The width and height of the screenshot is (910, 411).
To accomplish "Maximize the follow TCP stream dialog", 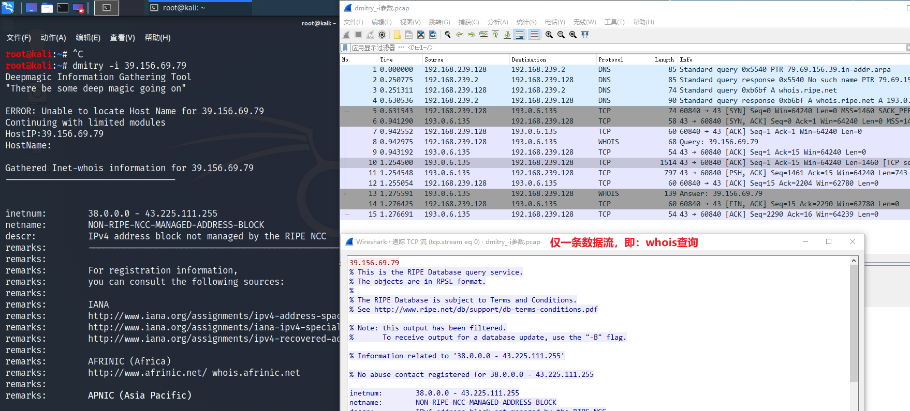I will [x=829, y=241].
